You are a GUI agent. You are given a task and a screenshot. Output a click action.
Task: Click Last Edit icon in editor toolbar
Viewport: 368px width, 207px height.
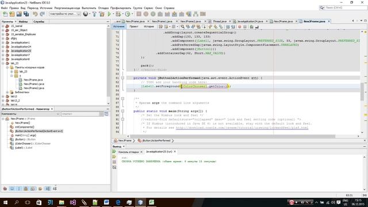(x=160, y=27)
